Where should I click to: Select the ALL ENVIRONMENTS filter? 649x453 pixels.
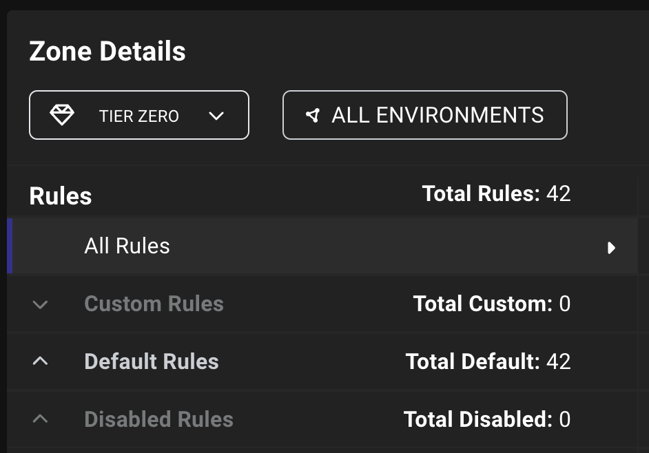coord(424,115)
